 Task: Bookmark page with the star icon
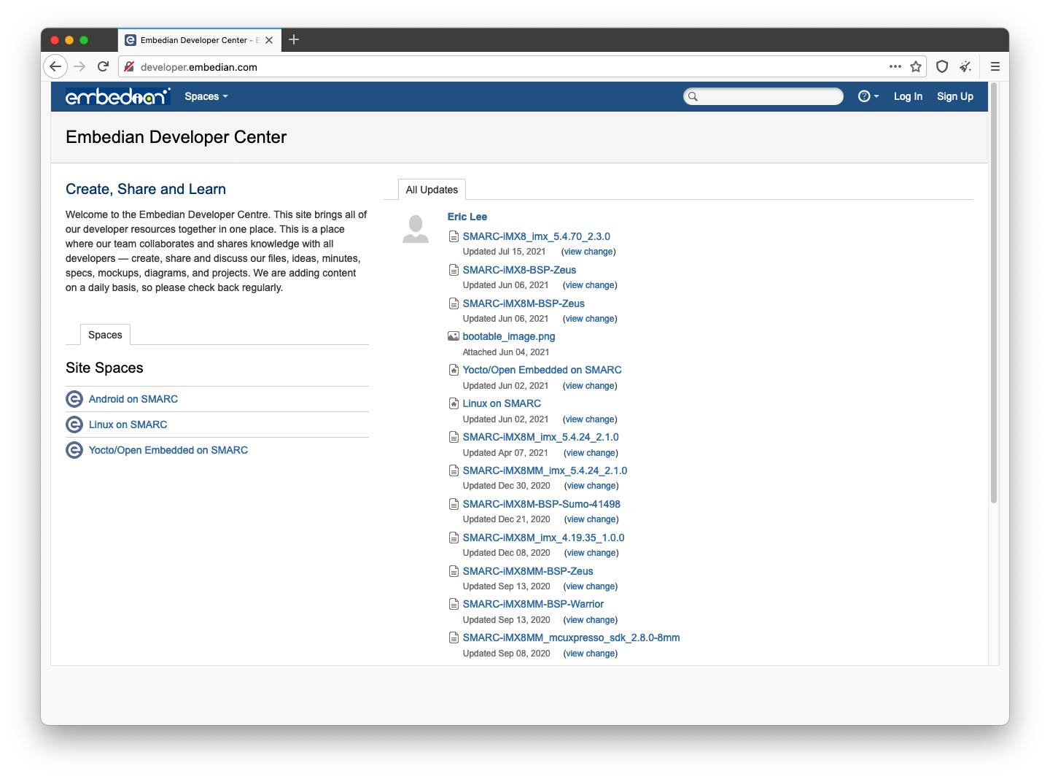(x=916, y=66)
